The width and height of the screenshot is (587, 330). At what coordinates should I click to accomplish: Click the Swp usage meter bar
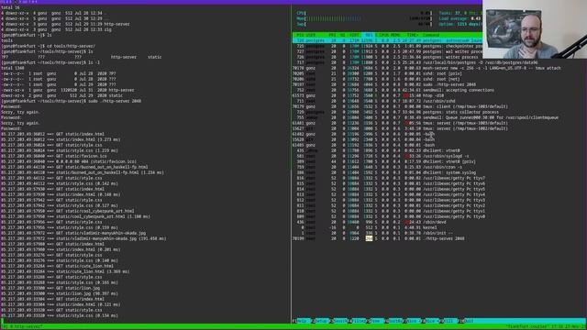(x=365, y=24)
